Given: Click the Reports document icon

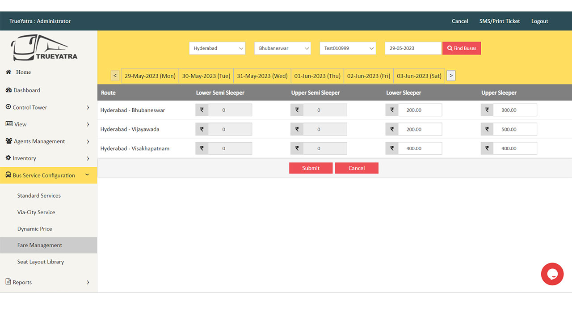Looking at the screenshot, I should (x=8, y=282).
